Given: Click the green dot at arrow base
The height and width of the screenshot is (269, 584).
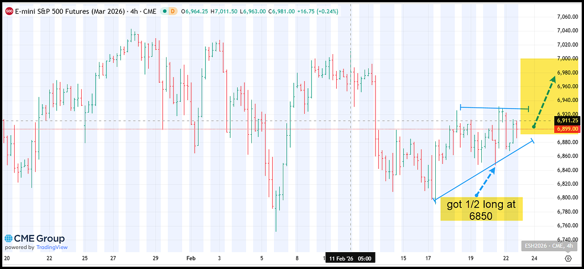Looking at the screenshot, I should 533,126.
